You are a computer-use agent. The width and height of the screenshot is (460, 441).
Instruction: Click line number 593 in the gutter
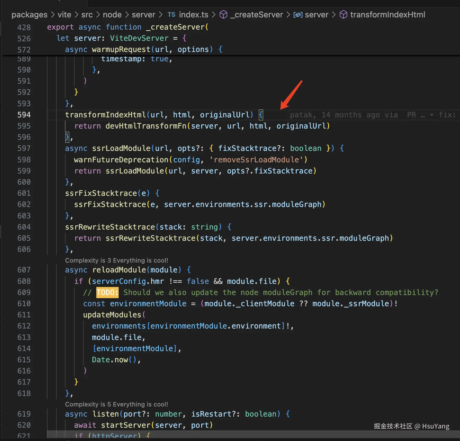click(x=24, y=104)
